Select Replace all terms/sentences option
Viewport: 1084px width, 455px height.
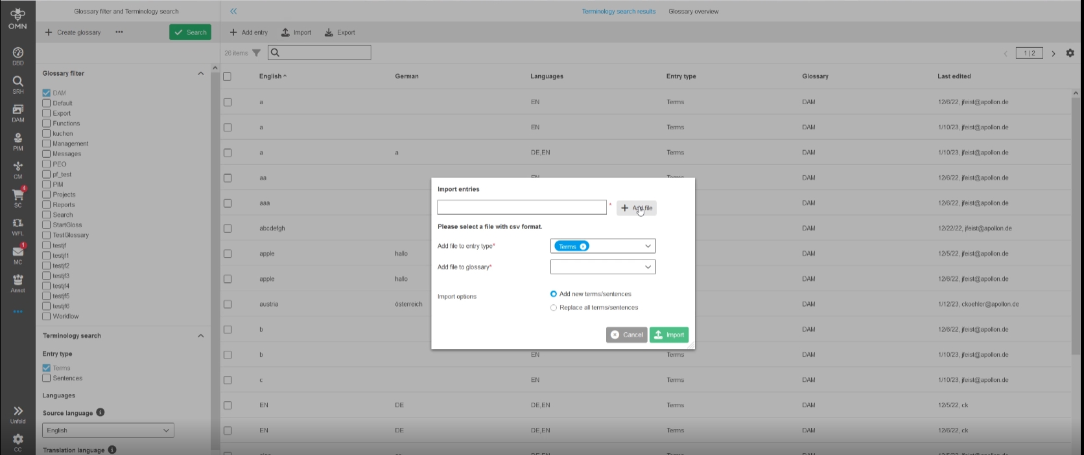tap(554, 307)
